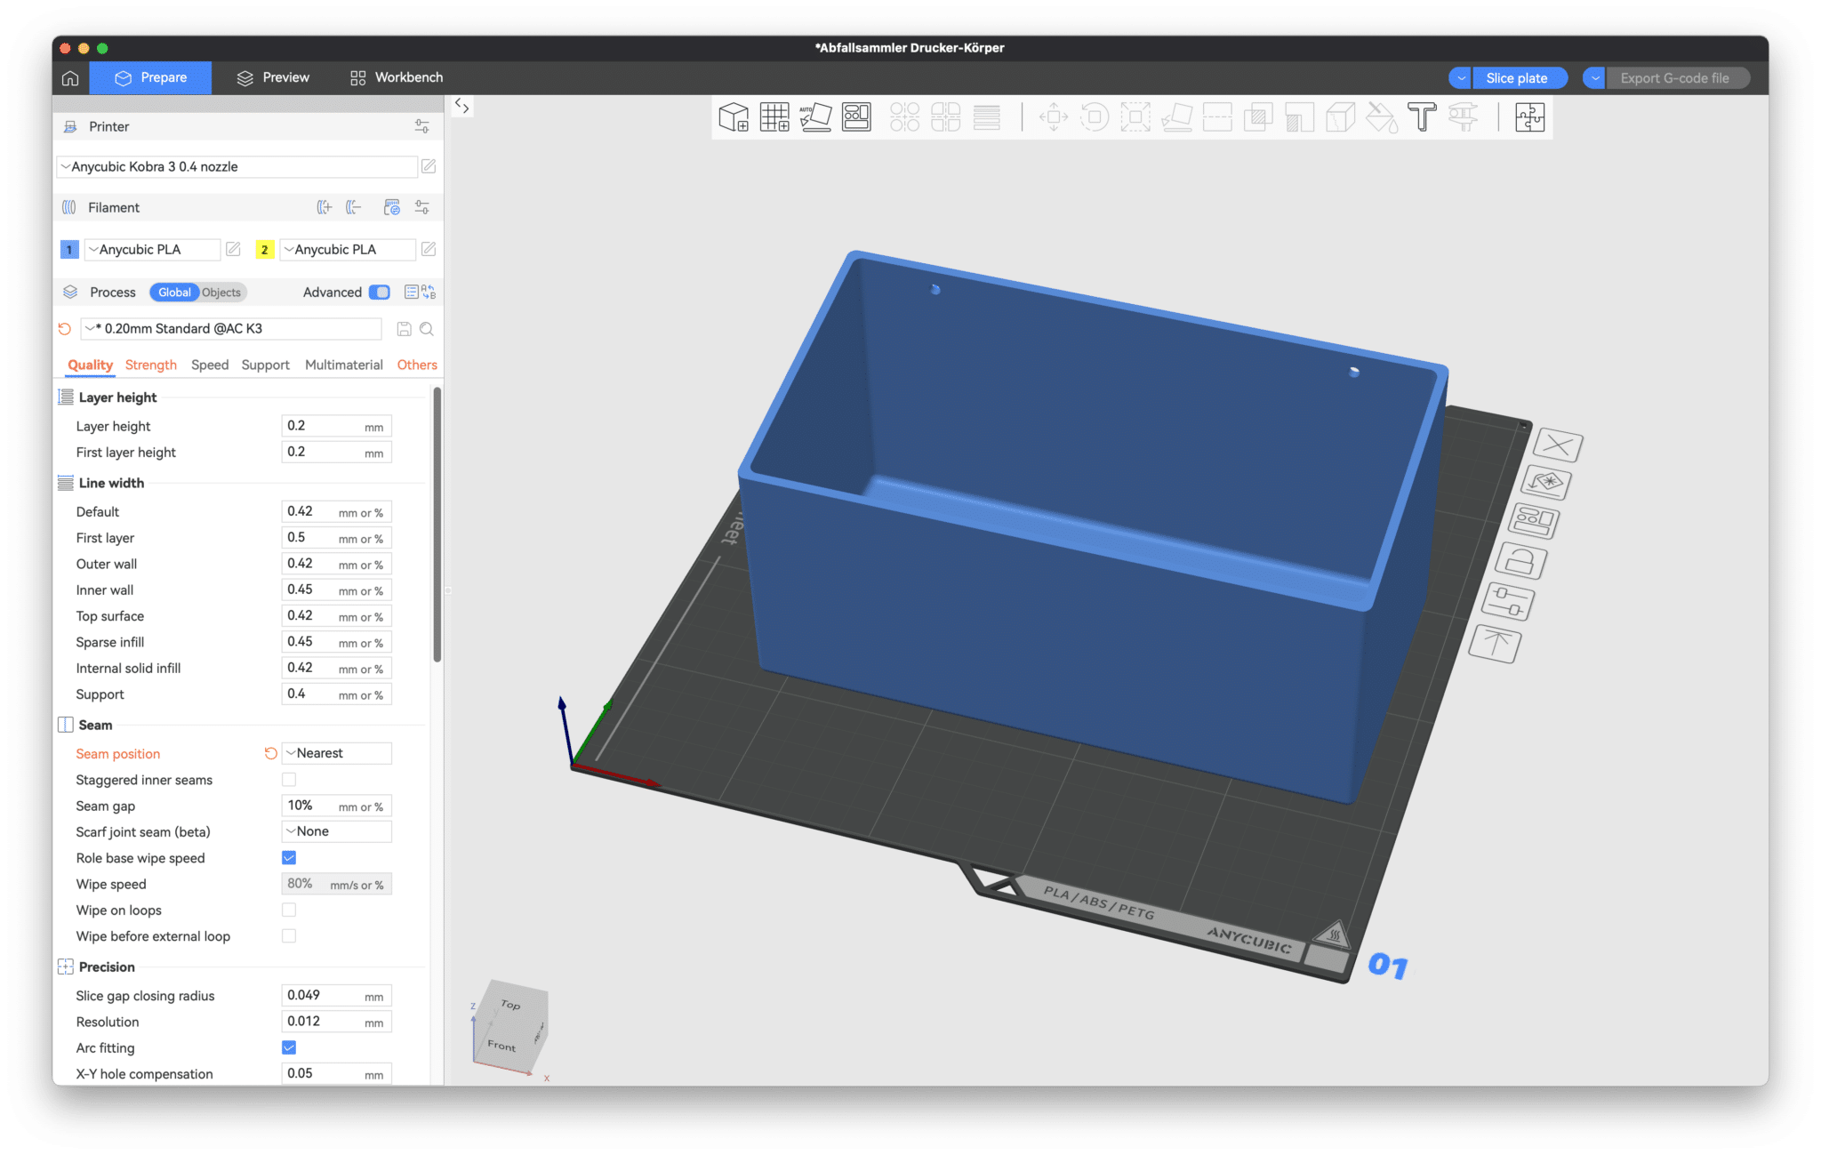
Task: Reset the Seam position value
Action: pos(270,753)
